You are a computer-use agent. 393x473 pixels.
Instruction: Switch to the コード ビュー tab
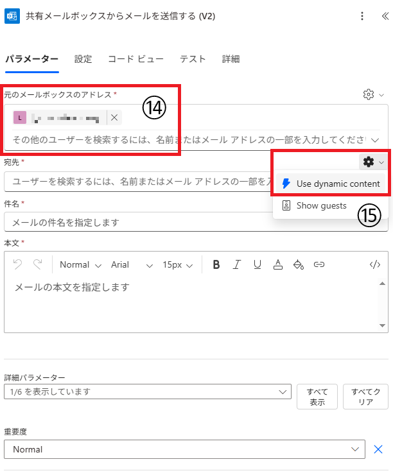click(136, 59)
